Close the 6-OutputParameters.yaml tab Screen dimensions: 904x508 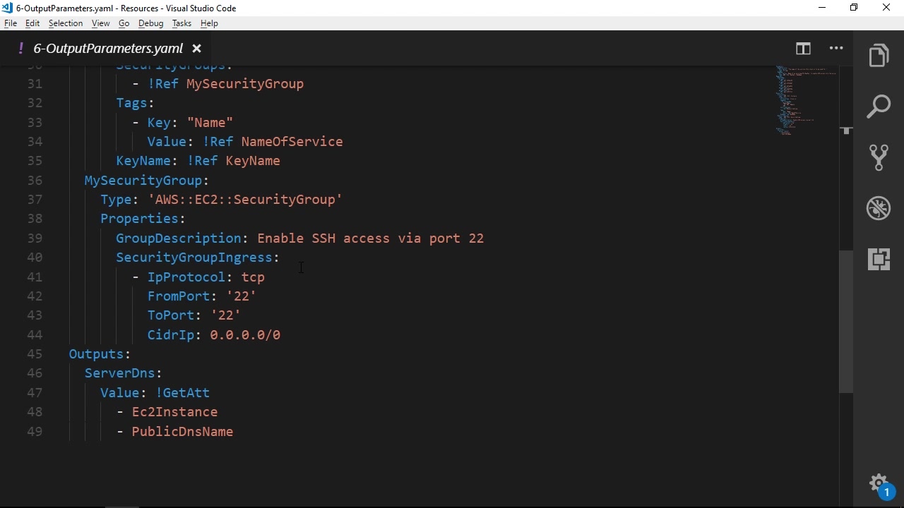point(197,49)
